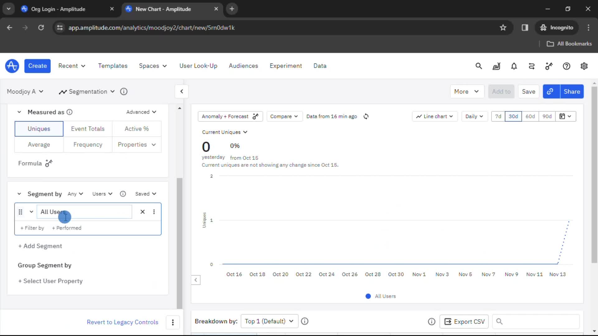
Task: Click the refresh data icon
Action: pyautogui.click(x=366, y=116)
